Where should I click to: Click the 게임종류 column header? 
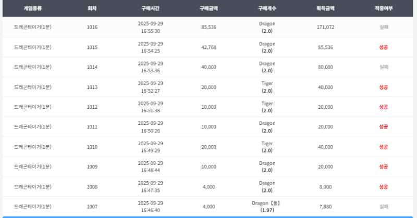point(33,9)
